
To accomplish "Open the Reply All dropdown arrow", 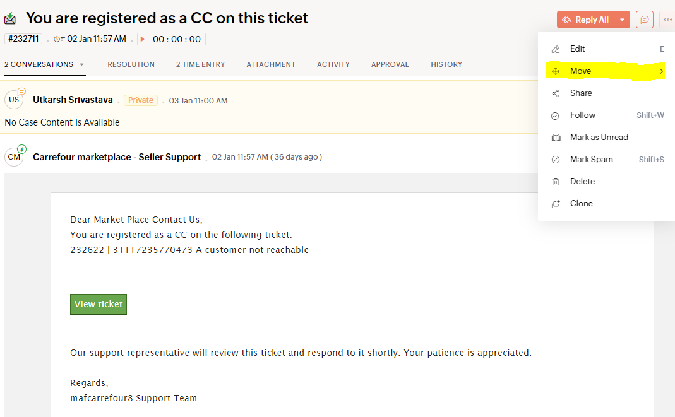I will [622, 20].
